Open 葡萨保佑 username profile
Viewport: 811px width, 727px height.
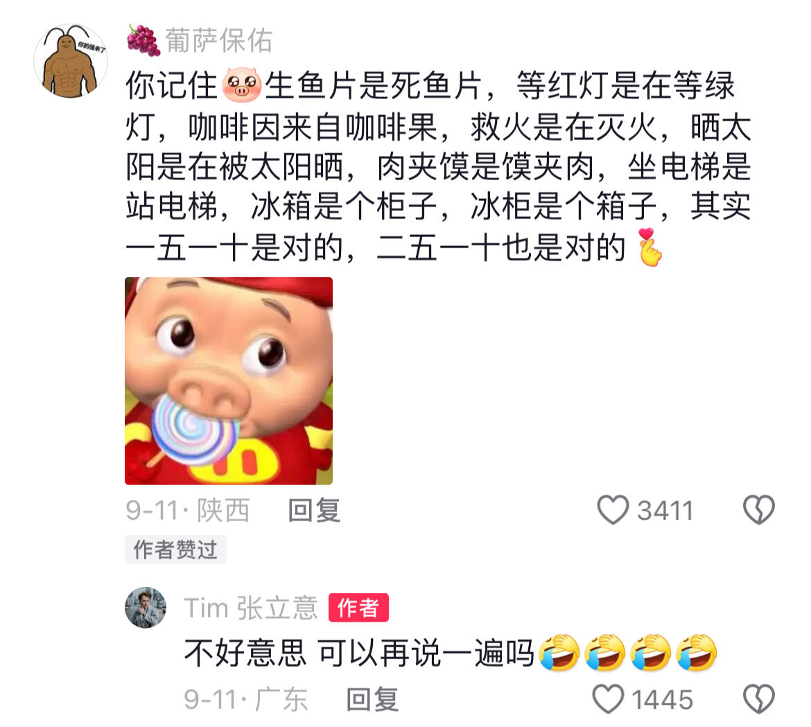pyautogui.click(x=219, y=40)
